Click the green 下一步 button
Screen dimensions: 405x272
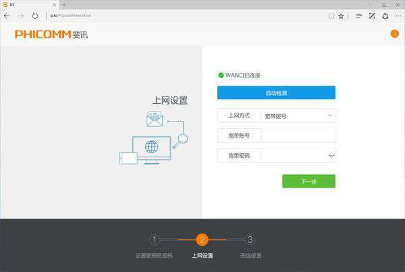coord(308,181)
